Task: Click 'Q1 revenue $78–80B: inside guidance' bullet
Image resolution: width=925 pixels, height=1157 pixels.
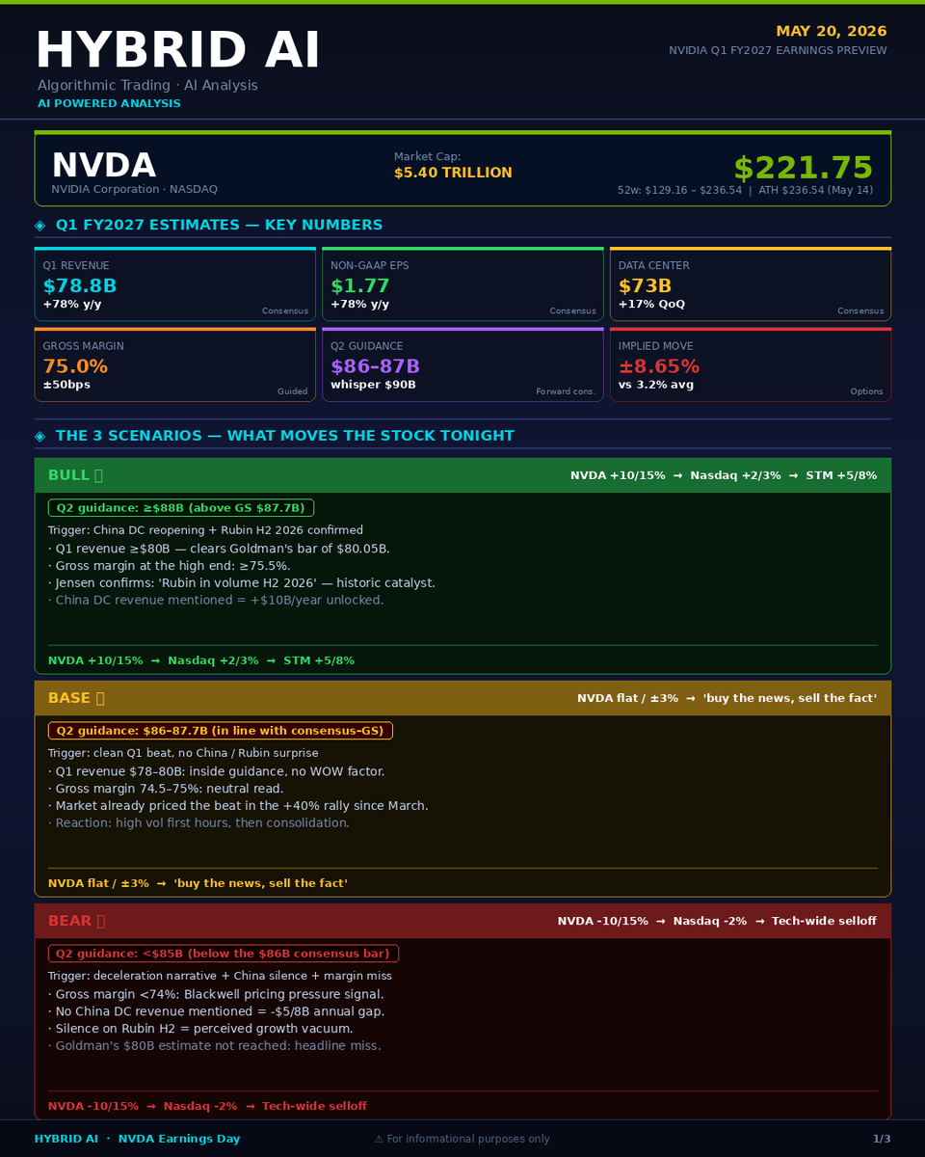Action: 217,771
